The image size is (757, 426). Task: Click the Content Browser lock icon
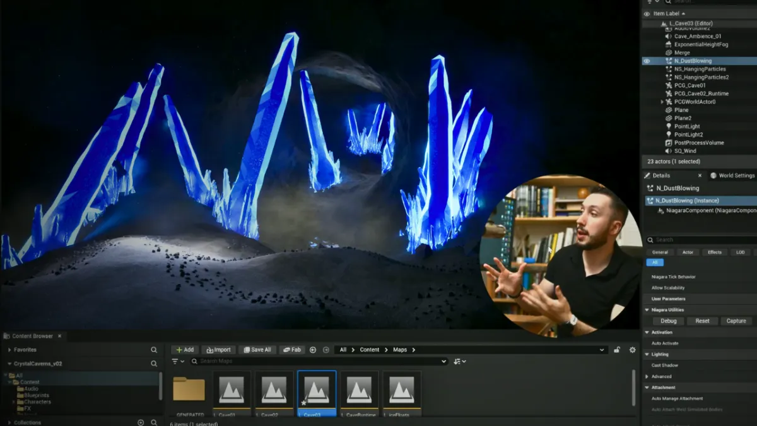[x=617, y=350]
